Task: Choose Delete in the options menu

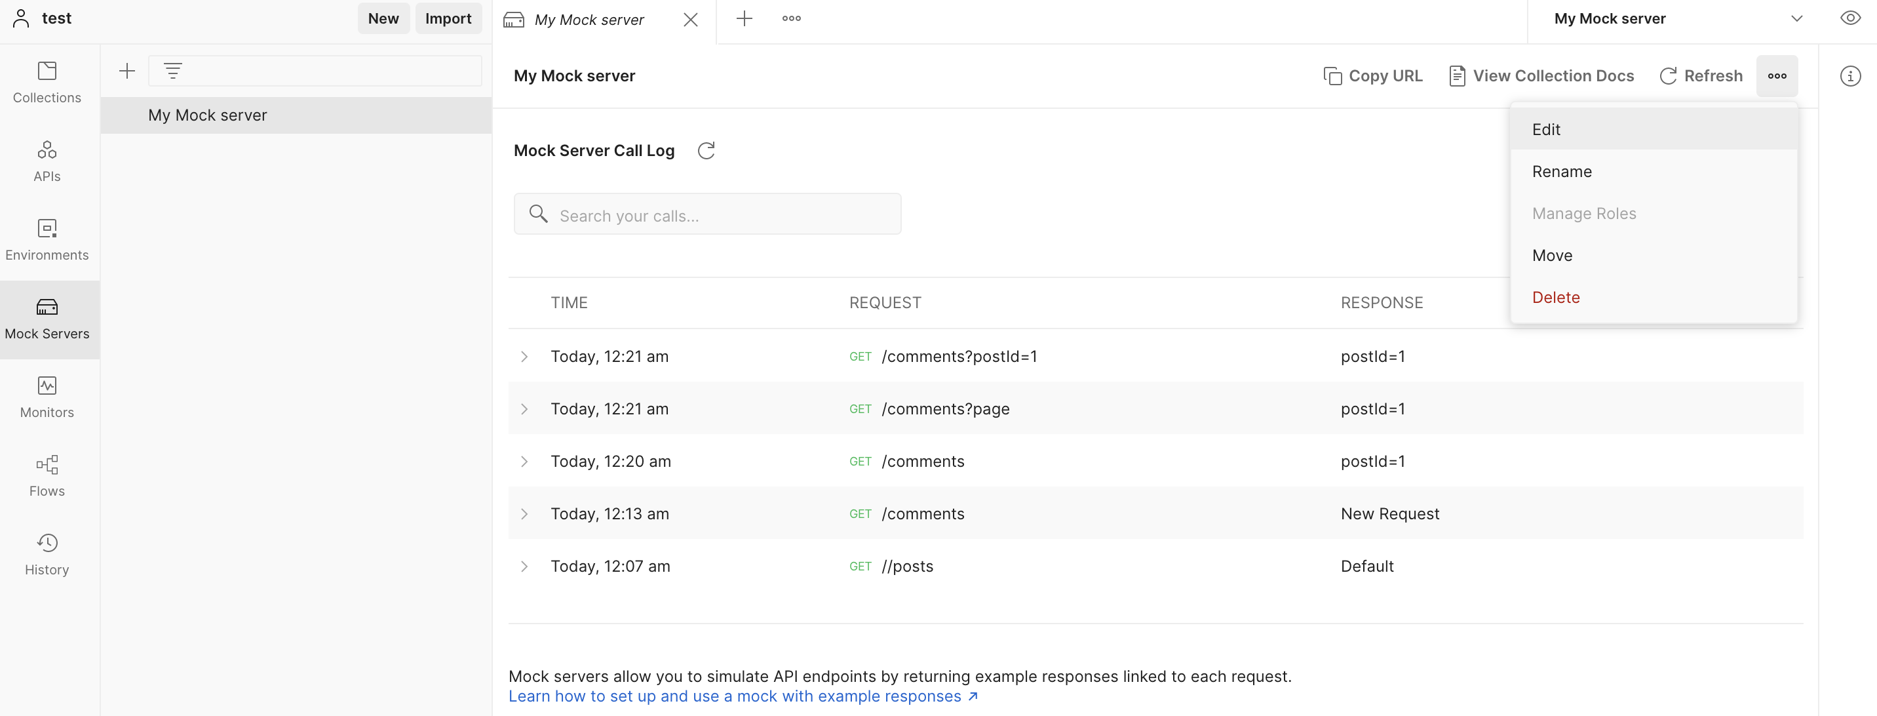Action: [1556, 298]
